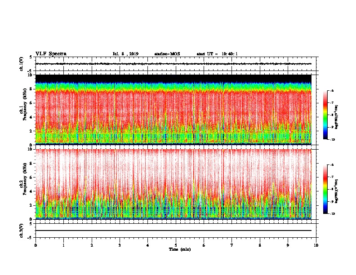Click the 4 kHz tick label of ch.1 spectrogram
This screenshot has width=356, height=275.
(x=31, y=117)
